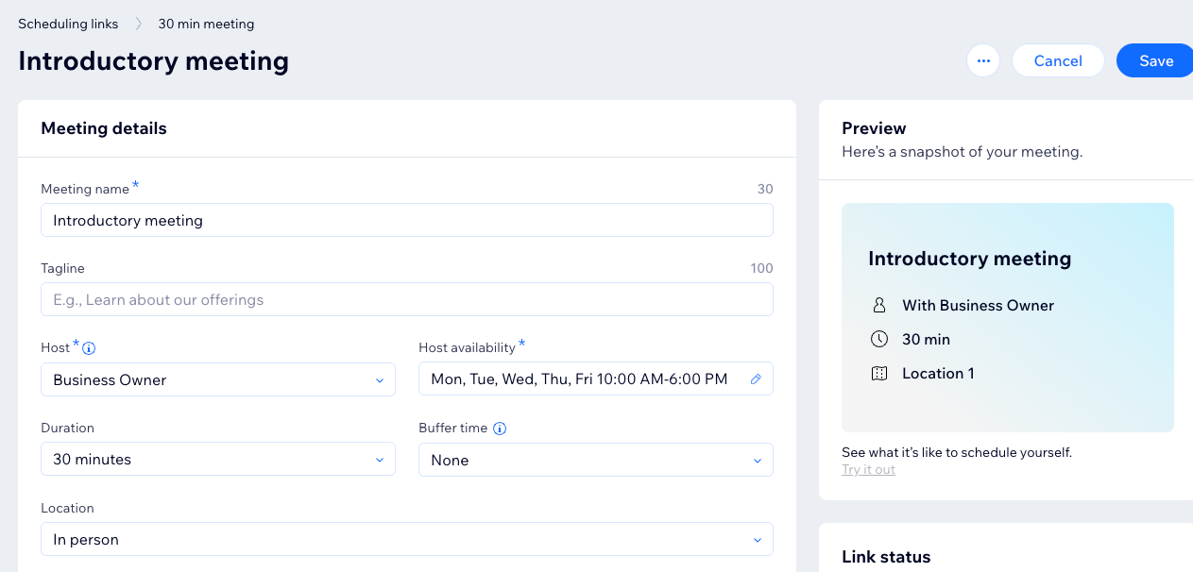Click the map icon beside Location 1

pyautogui.click(x=879, y=373)
